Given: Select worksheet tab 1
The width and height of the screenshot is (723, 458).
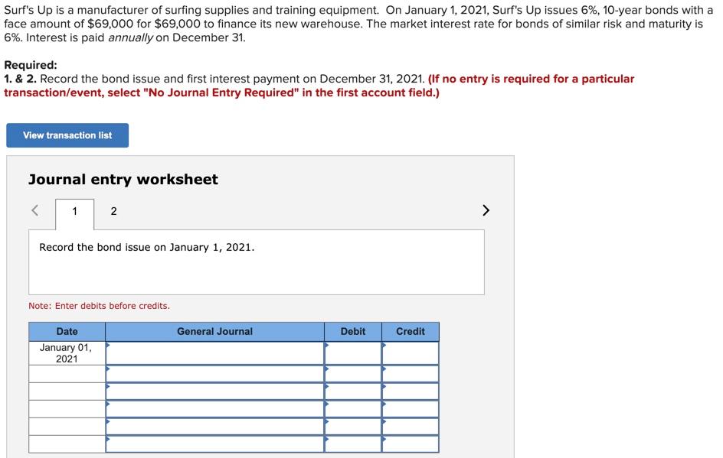Looking at the screenshot, I should pos(75,212).
